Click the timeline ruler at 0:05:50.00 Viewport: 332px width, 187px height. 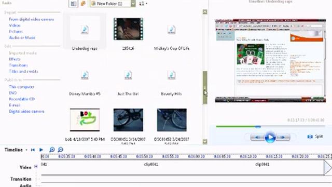[x=144, y=156]
